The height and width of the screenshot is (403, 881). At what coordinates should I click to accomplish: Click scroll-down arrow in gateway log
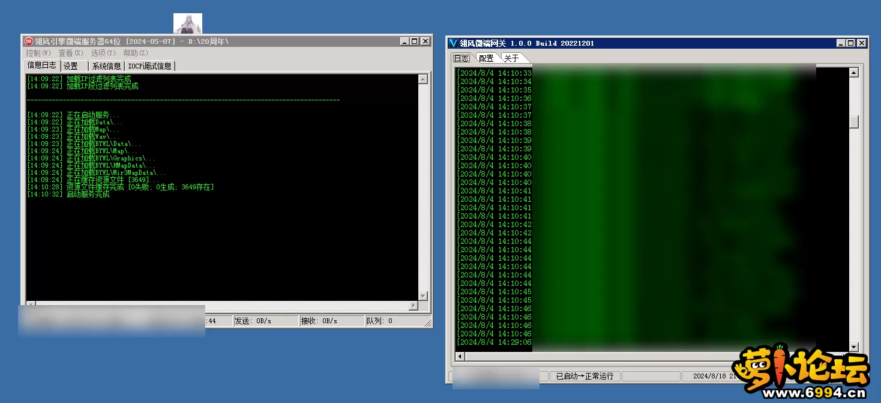click(x=854, y=347)
